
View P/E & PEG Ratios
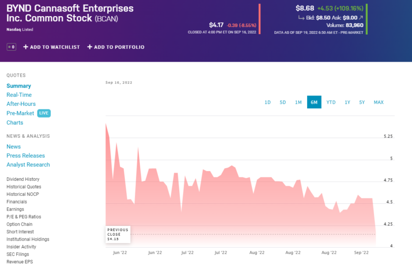point(24,217)
